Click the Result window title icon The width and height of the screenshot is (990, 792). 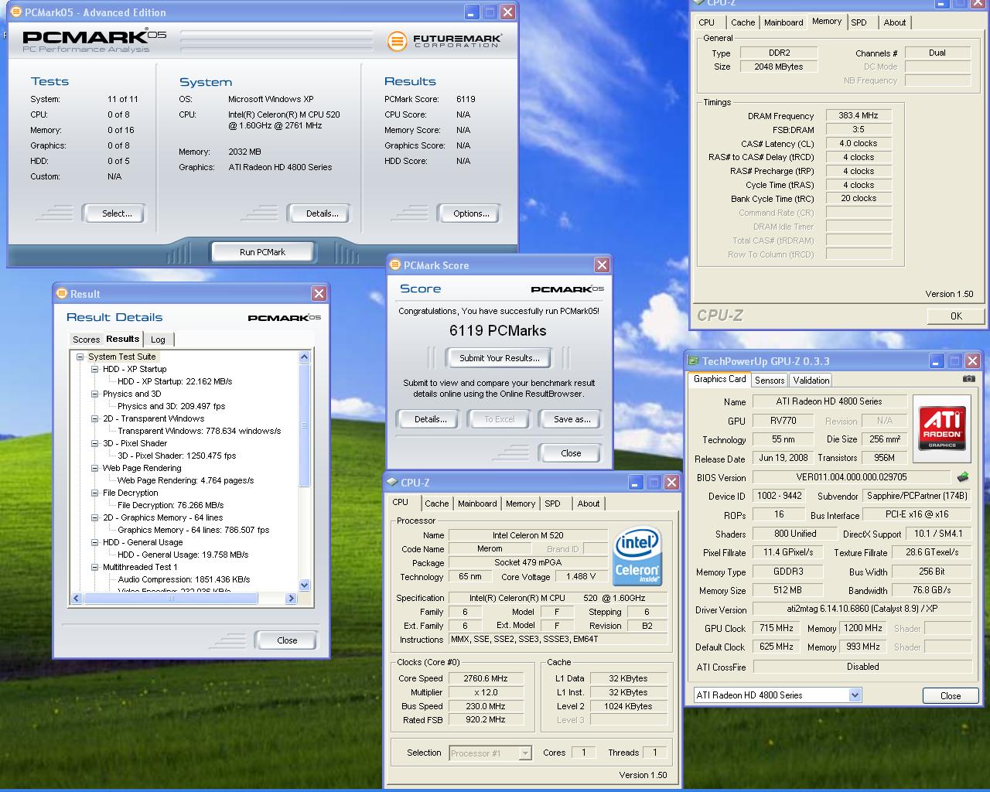click(61, 294)
